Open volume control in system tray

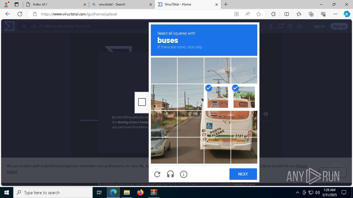click(317, 193)
